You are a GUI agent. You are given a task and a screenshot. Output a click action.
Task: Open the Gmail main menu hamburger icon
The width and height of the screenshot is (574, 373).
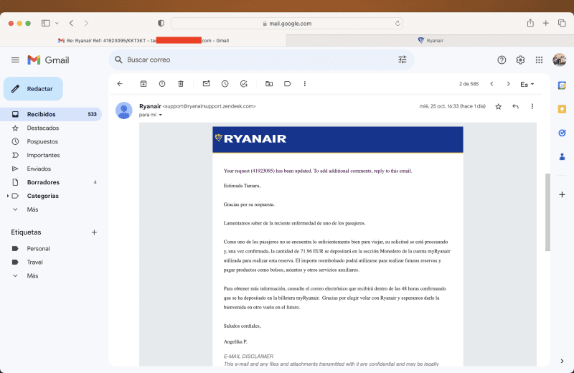(15, 60)
